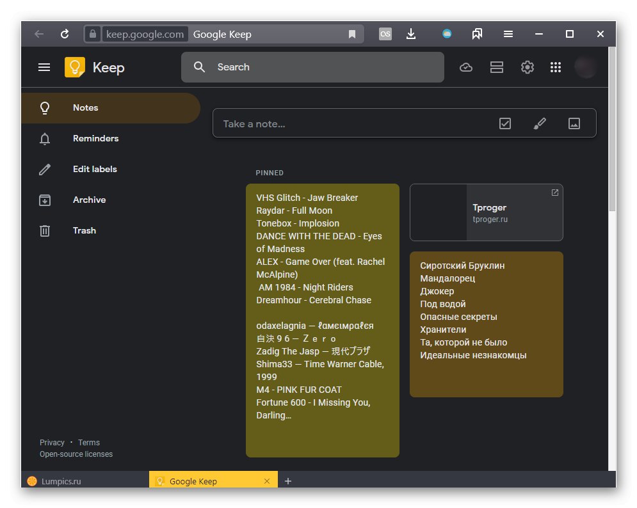This screenshot has width=637, height=508.
Task: Open the brown Russian movie list note
Action: click(487, 324)
